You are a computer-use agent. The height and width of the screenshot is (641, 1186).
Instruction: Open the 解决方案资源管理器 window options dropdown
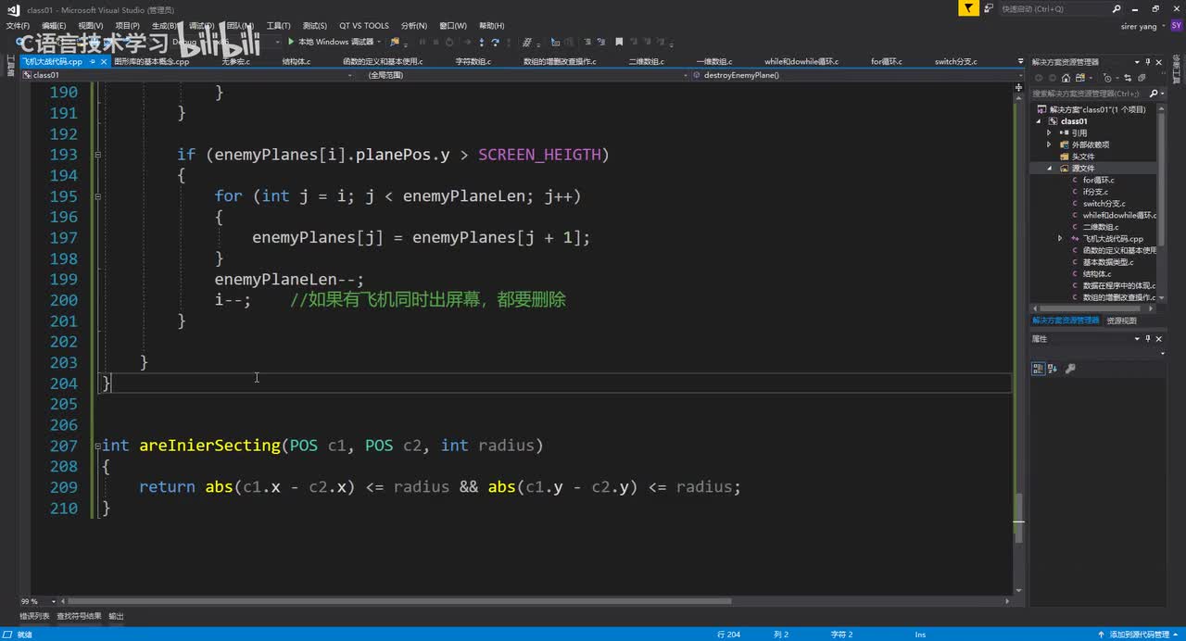pos(1137,62)
